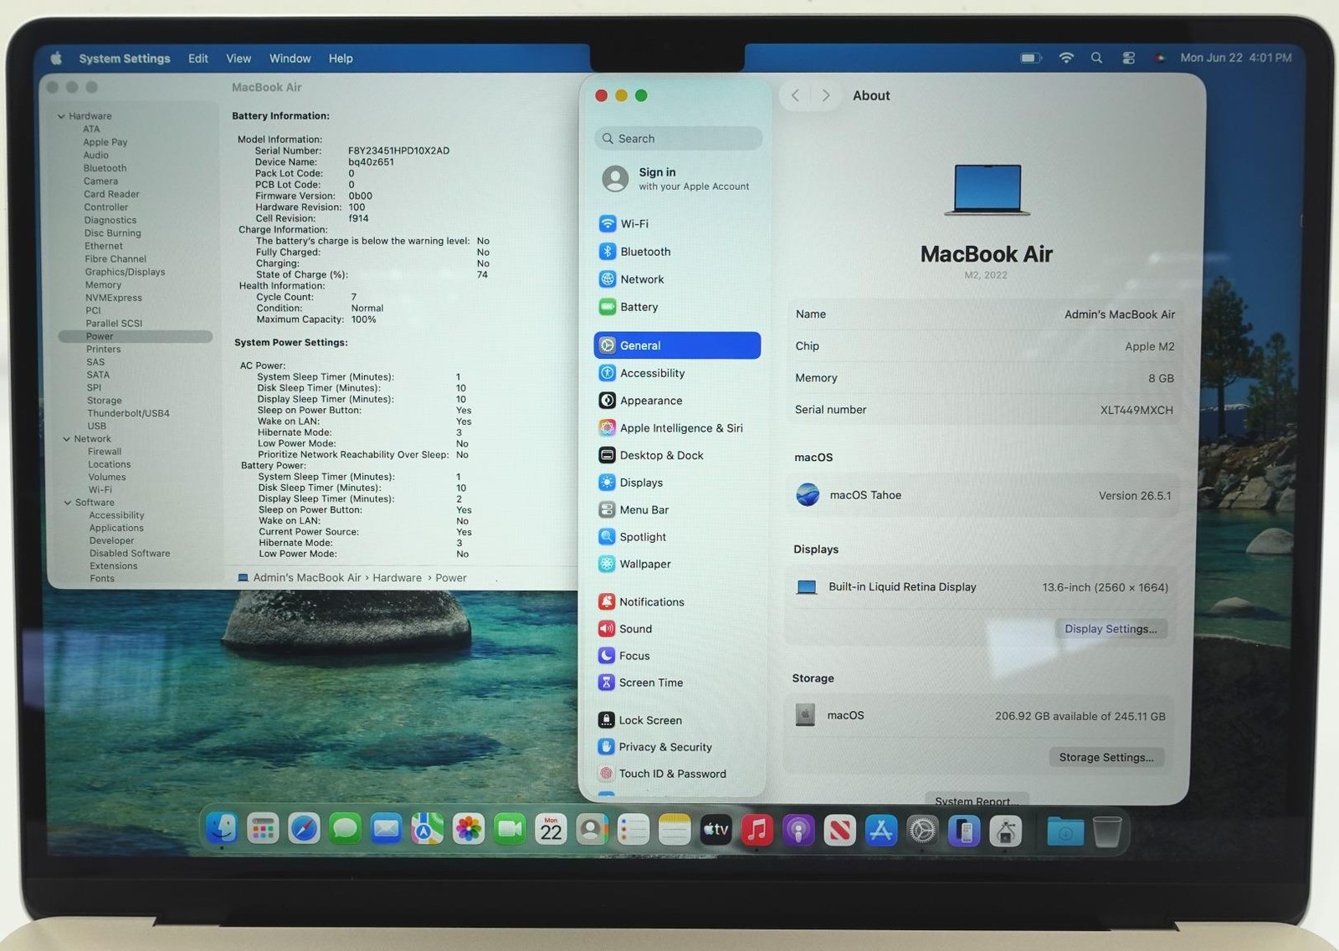Collapse the Hardware section in System Information

click(61, 116)
